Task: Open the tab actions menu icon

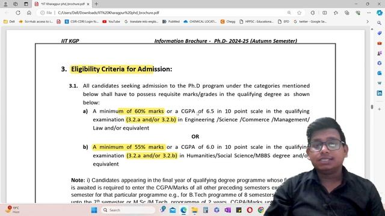Action: pos(26,4)
